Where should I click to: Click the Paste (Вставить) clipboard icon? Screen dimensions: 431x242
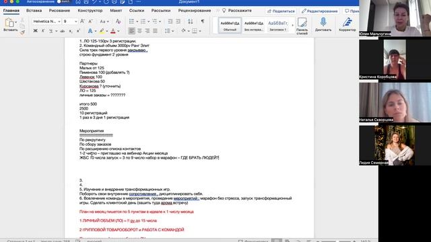coord(9,22)
